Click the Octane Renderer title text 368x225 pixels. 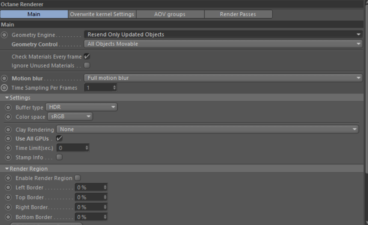point(22,4)
